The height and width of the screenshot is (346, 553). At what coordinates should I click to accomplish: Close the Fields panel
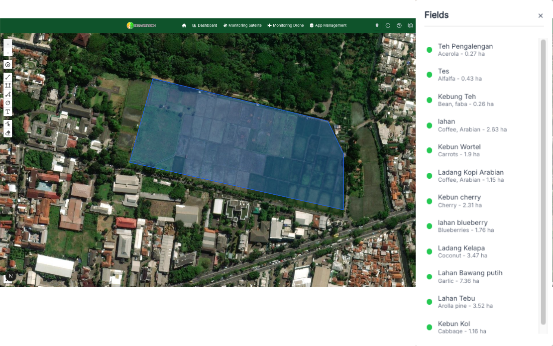tap(541, 16)
